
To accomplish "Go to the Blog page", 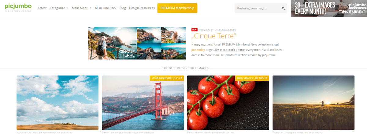I will click(x=123, y=8).
